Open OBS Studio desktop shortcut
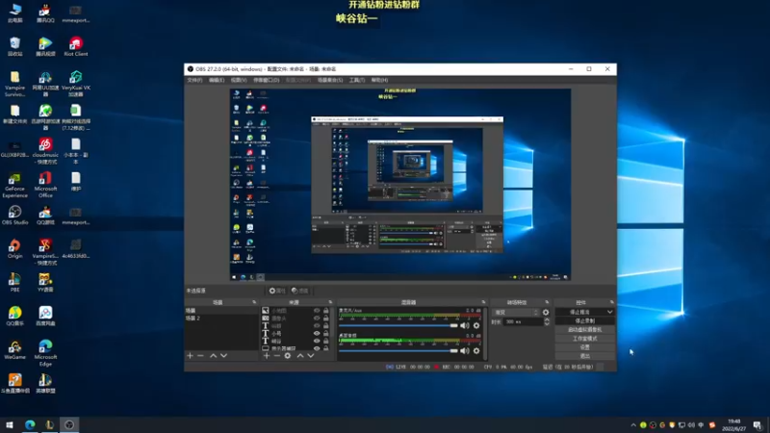 (14, 215)
